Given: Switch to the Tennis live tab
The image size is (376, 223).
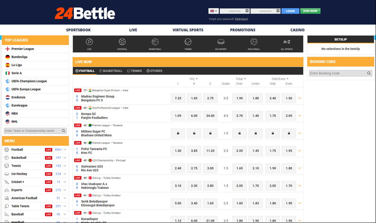Looking at the screenshot, I should (x=134, y=71).
